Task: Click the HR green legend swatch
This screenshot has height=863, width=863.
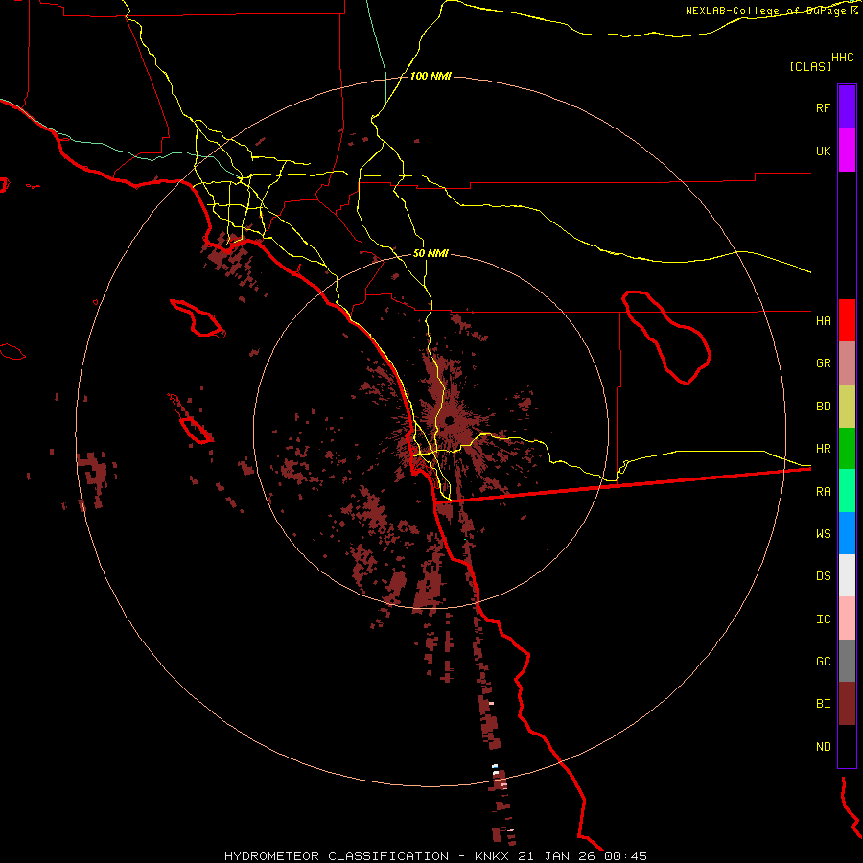Action: (847, 448)
